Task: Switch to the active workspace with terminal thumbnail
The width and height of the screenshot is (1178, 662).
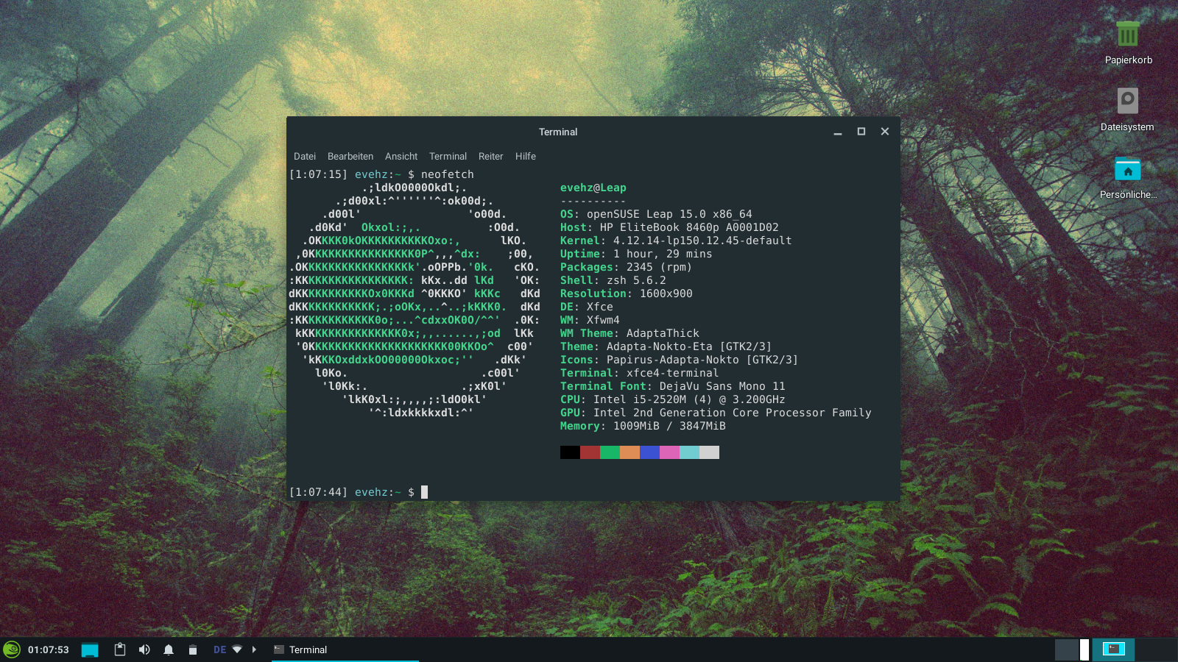Action: click(x=1113, y=649)
